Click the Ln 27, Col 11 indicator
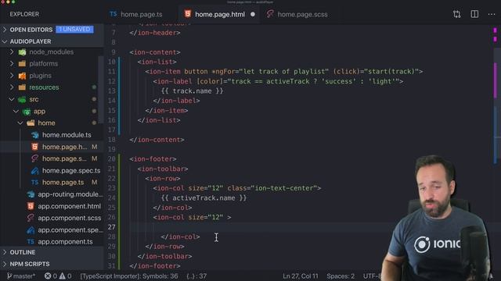 (300, 276)
